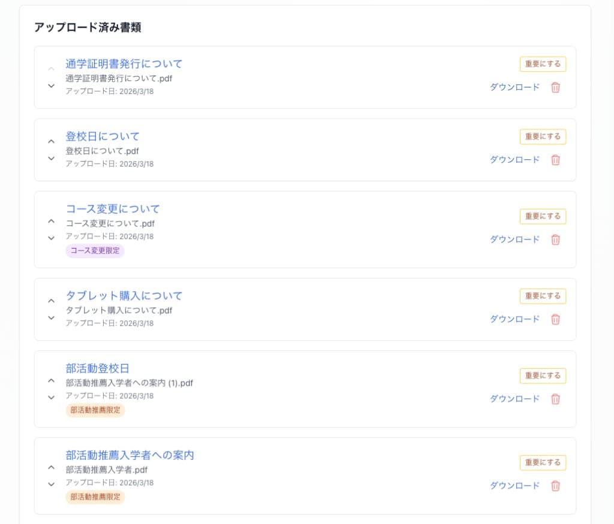Screen dimensions: 614x524
Task: Delete the タブレット購入について document
Action: point(555,319)
